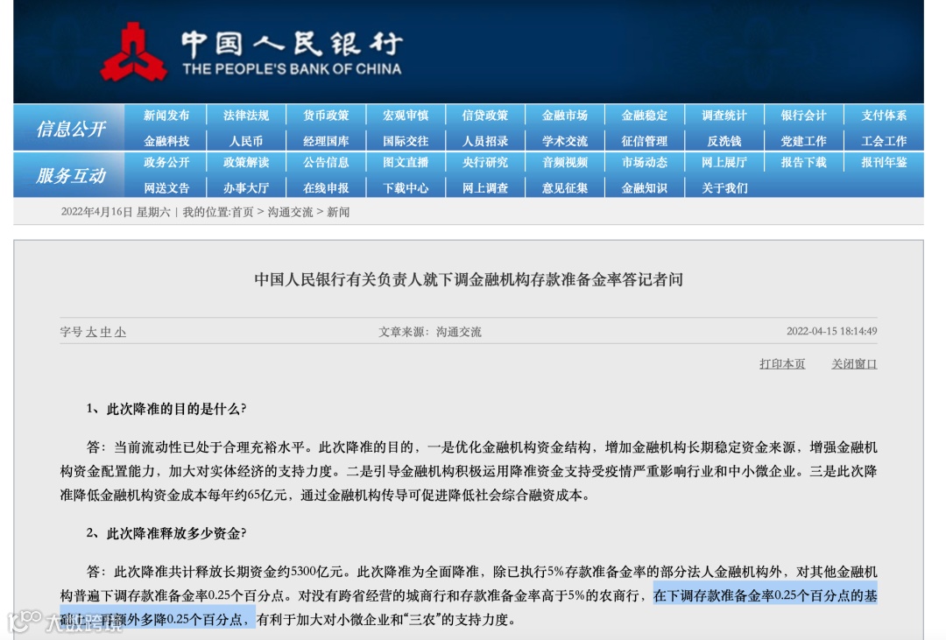Image resolution: width=946 pixels, height=640 pixels.
Task: Open 市场动态 navigation item
Action: coord(645,162)
